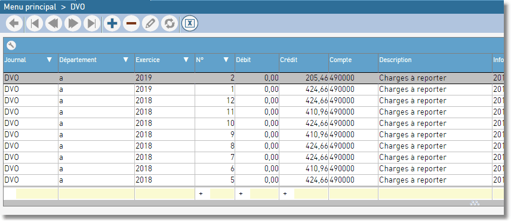Select row number 12

pyautogui.click(x=254, y=101)
